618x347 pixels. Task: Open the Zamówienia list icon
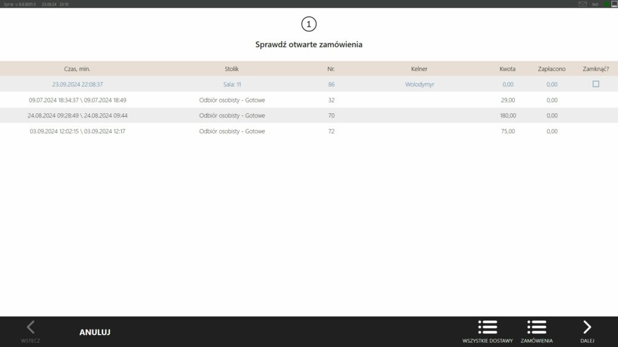pos(537,328)
